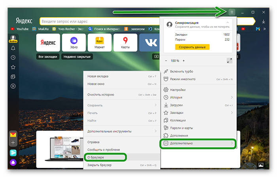Open the messenger paper-plane icon
The width and height of the screenshot is (277, 177).
[13, 153]
